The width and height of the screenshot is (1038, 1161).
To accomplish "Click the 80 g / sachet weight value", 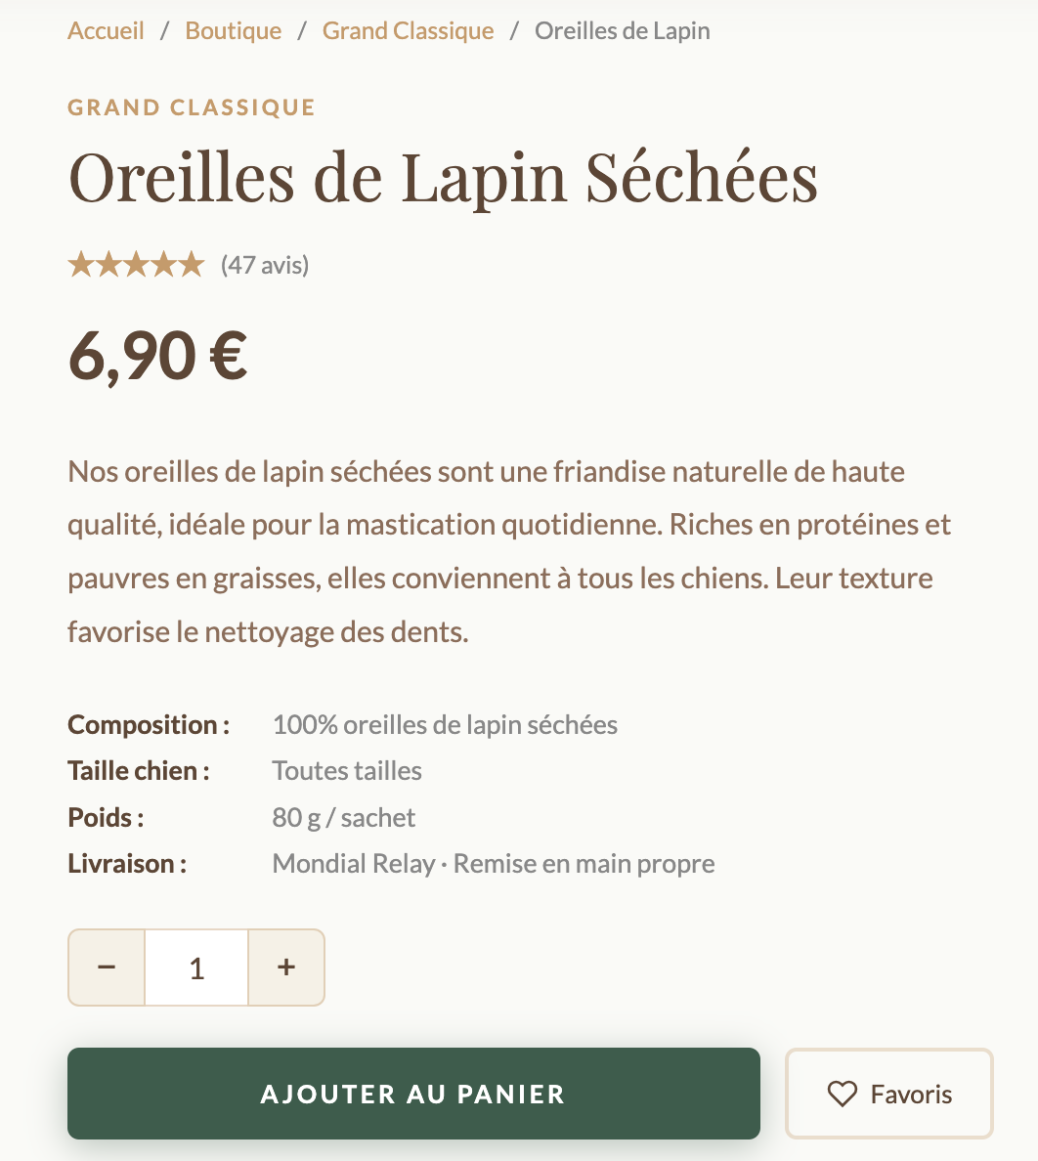I will (344, 817).
